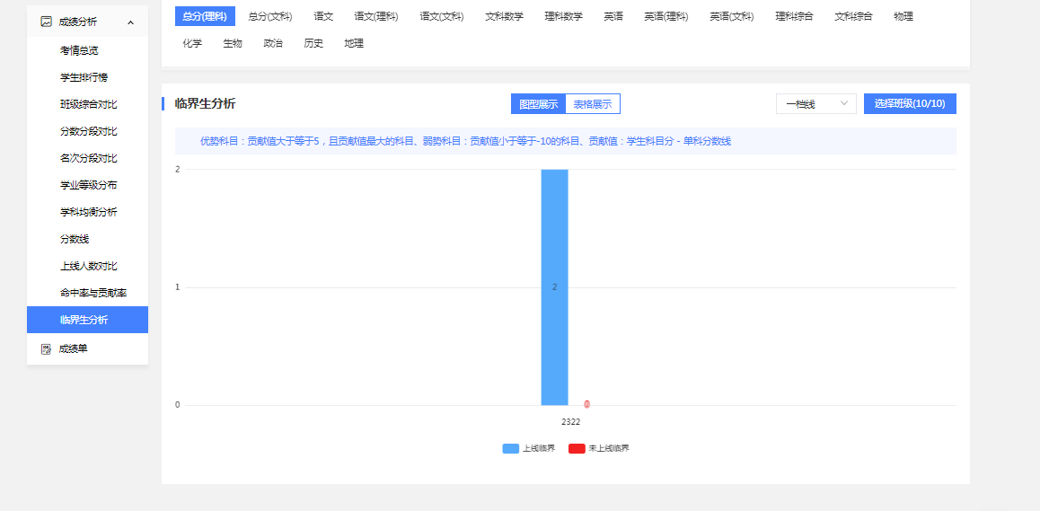Collapse the 成绩分析 menu with the chevron

(x=130, y=22)
